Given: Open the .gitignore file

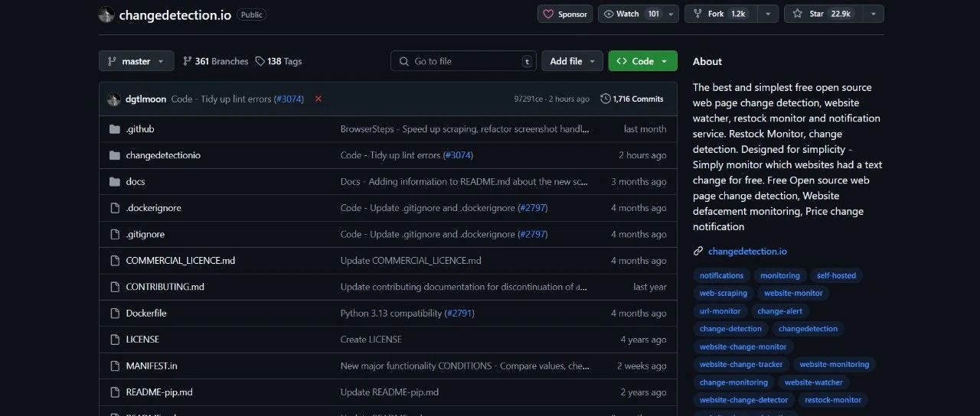Looking at the screenshot, I should pyautogui.click(x=145, y=235).
